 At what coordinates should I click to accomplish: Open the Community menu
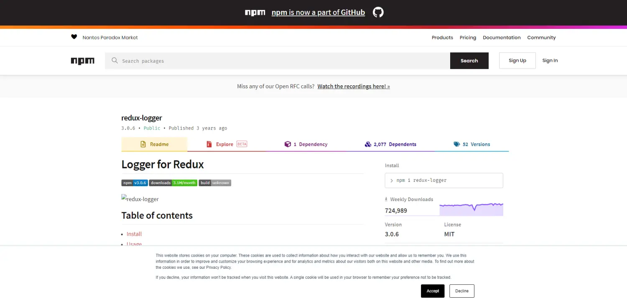pos(541,38)
